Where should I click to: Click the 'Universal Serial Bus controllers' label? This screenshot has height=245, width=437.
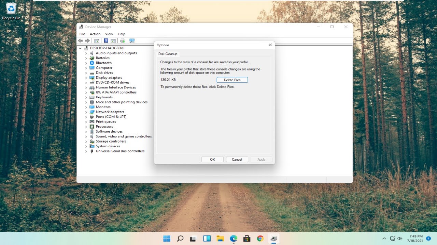tap(120, 151)
